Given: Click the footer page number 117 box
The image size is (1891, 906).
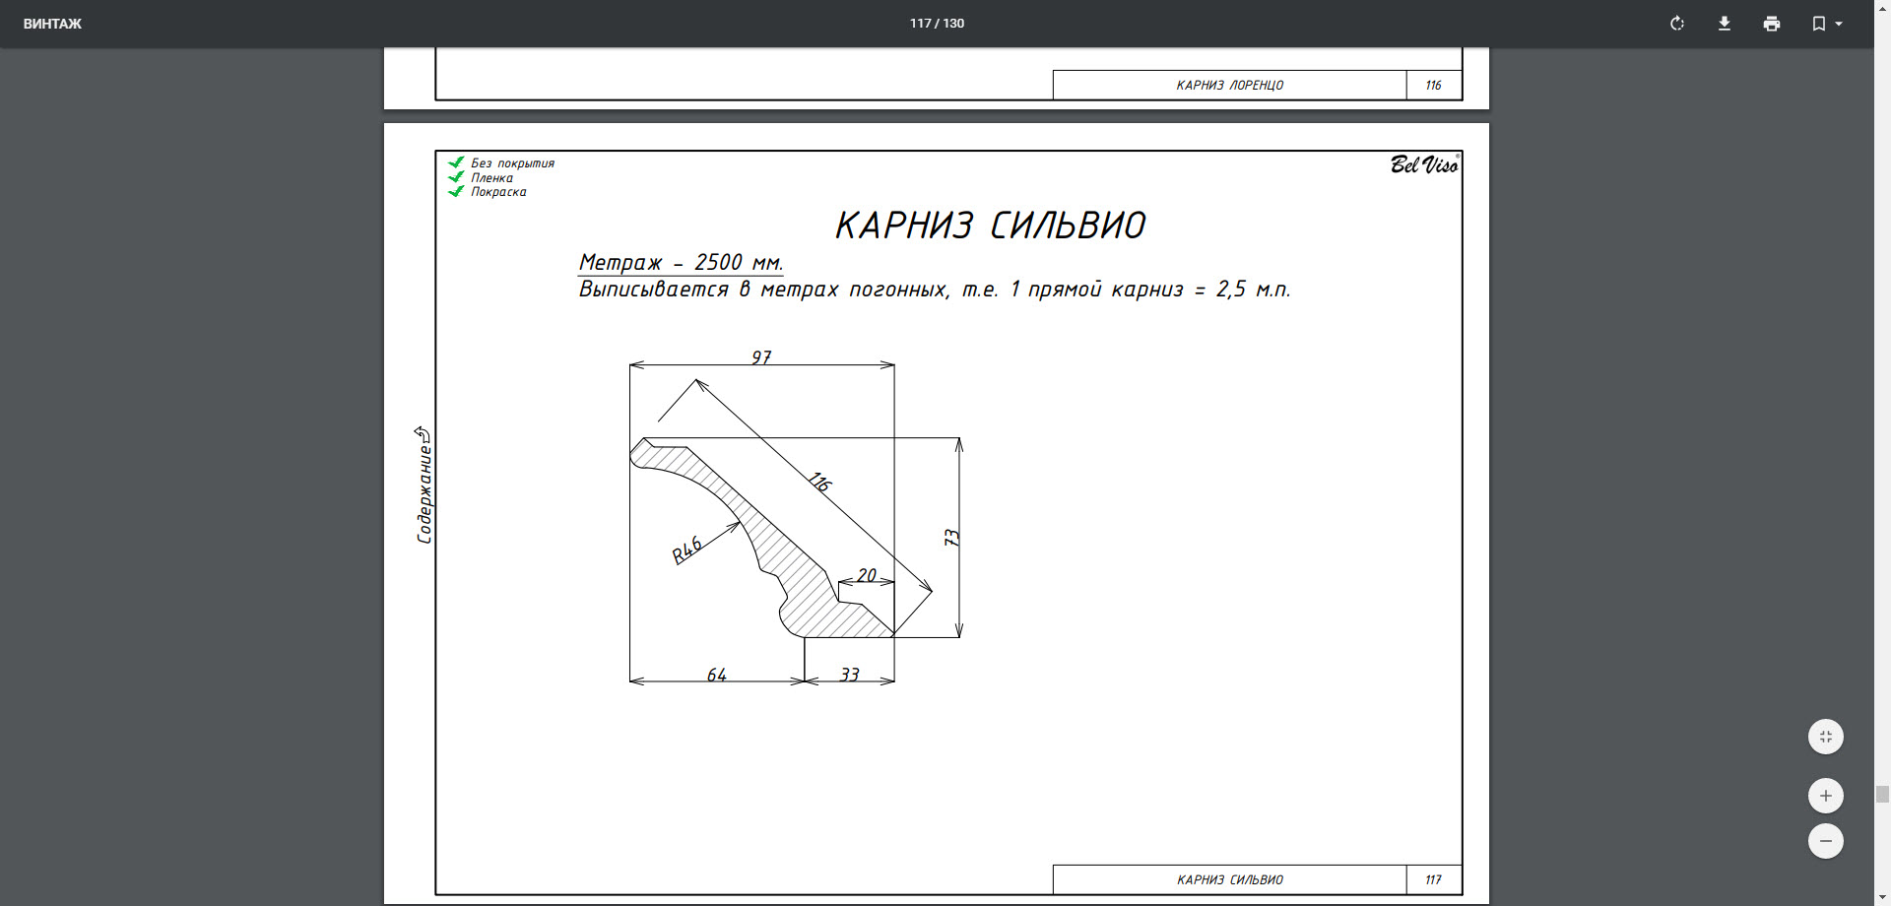Looking at the screenshot, I should click(1434, 879).
